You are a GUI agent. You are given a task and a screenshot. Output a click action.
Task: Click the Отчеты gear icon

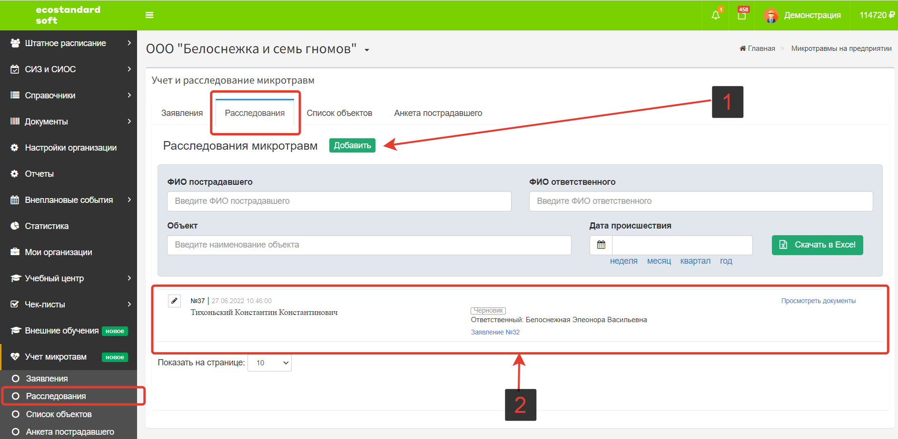[x=15, y=174]
